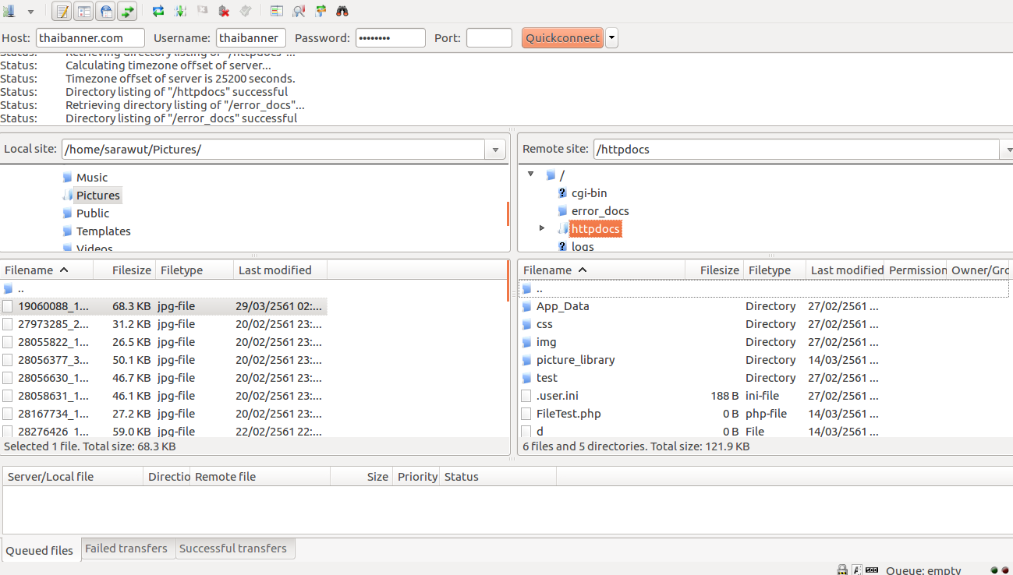Click the binoculars file search icon
Screen dimensions: 1013x575
click(x=342, y=11)
